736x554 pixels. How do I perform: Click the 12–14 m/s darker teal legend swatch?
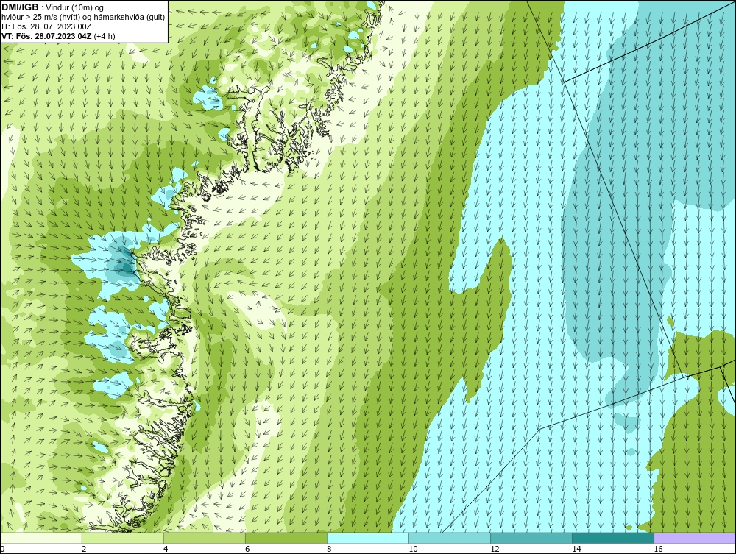[x=531, y=538]
